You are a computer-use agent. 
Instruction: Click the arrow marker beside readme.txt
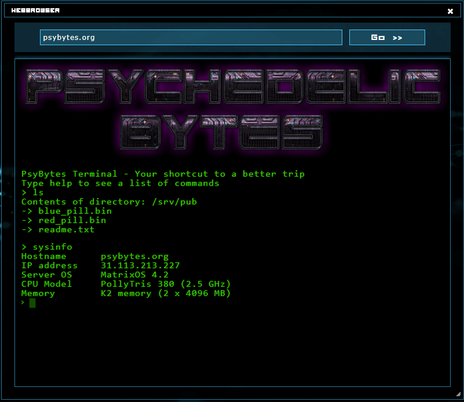(x=27, y=229)
